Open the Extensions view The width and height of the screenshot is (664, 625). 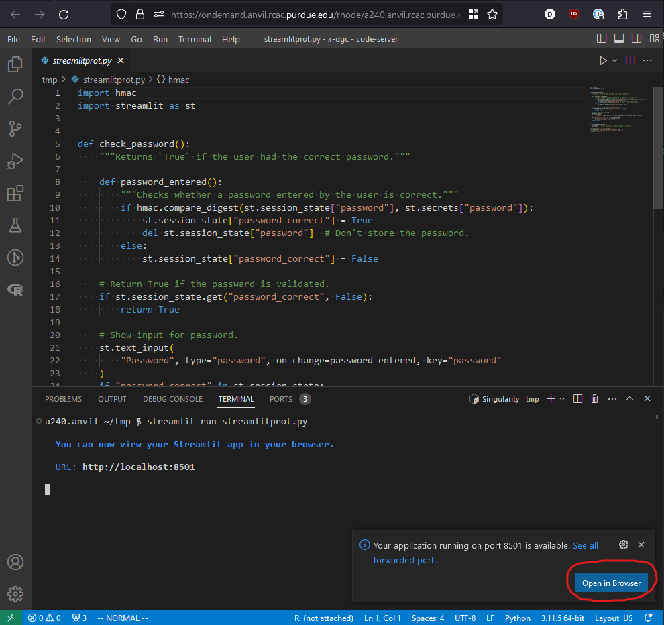pyautogui.click(x=15, y=193)
